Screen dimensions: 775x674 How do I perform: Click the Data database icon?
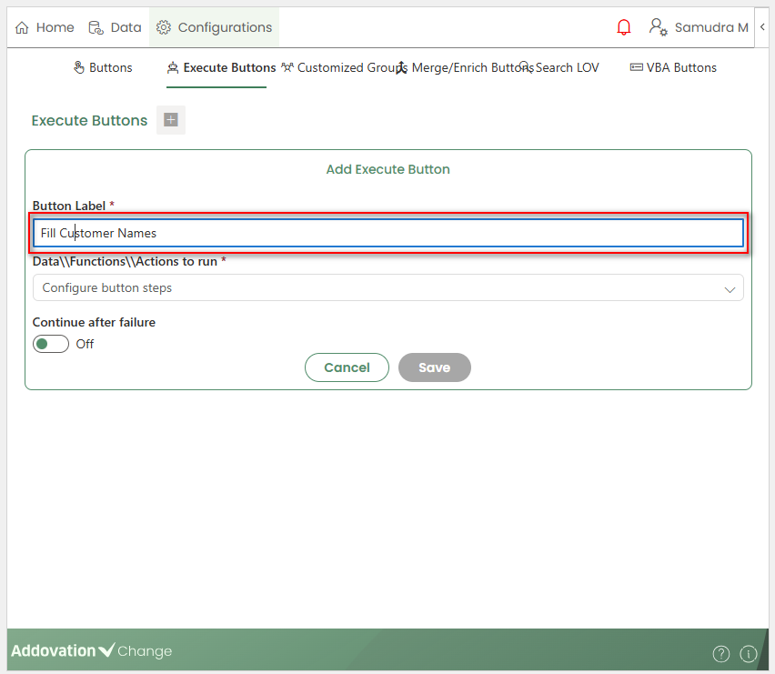pyautogui.click(x=96, y=27)
